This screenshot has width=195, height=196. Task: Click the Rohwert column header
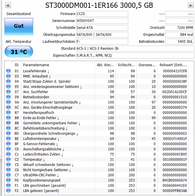(173, 65)
